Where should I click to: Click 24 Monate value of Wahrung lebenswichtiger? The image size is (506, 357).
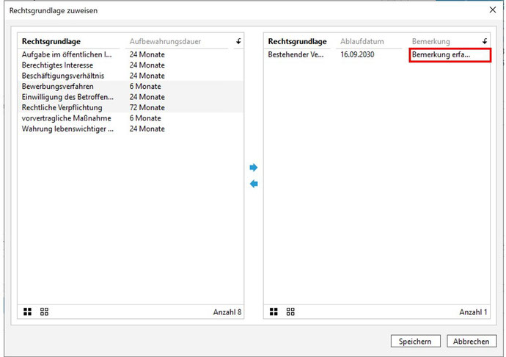(x=147, y=129)
